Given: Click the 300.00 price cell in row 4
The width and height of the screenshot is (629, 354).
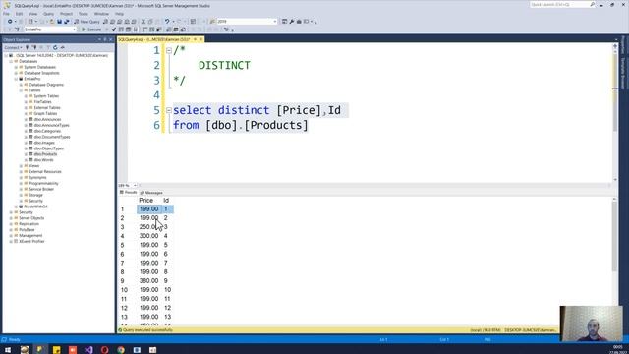Looking at the screenshot, I should (x=148, y=236).
